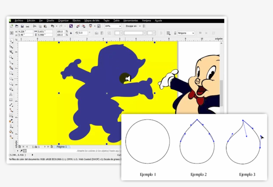Open the 84% zoom level dropdown
This screenshot has height=187, width=273.
(x=120, y=26)
